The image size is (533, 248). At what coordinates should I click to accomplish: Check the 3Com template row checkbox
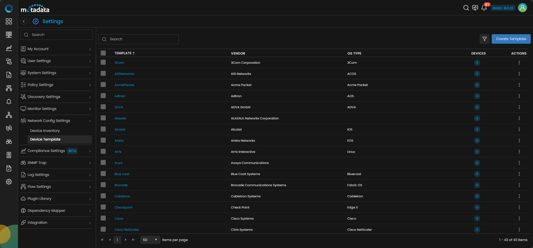[103, 62]
